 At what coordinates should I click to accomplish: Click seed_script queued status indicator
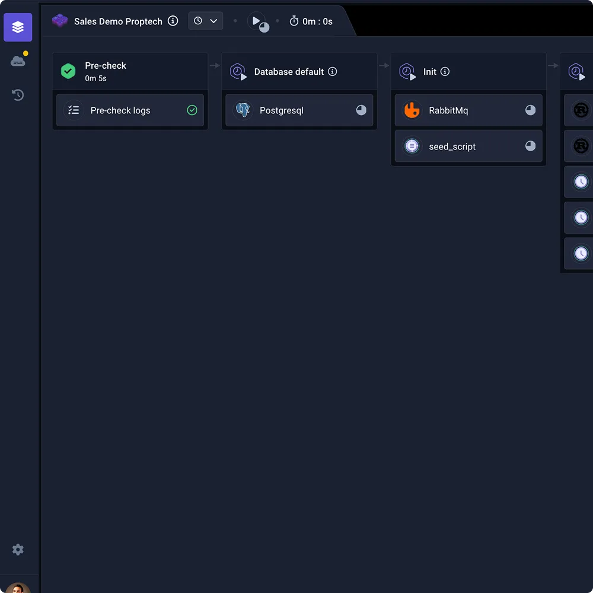(x=530, y=146)
